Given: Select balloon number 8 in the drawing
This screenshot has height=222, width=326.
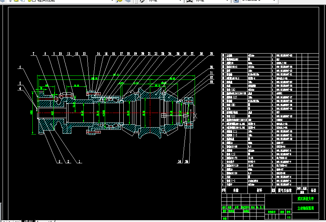Looking at the screenshot, I should (45, 54).
